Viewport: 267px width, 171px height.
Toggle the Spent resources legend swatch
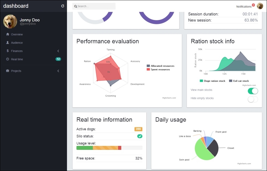[148, 69]
